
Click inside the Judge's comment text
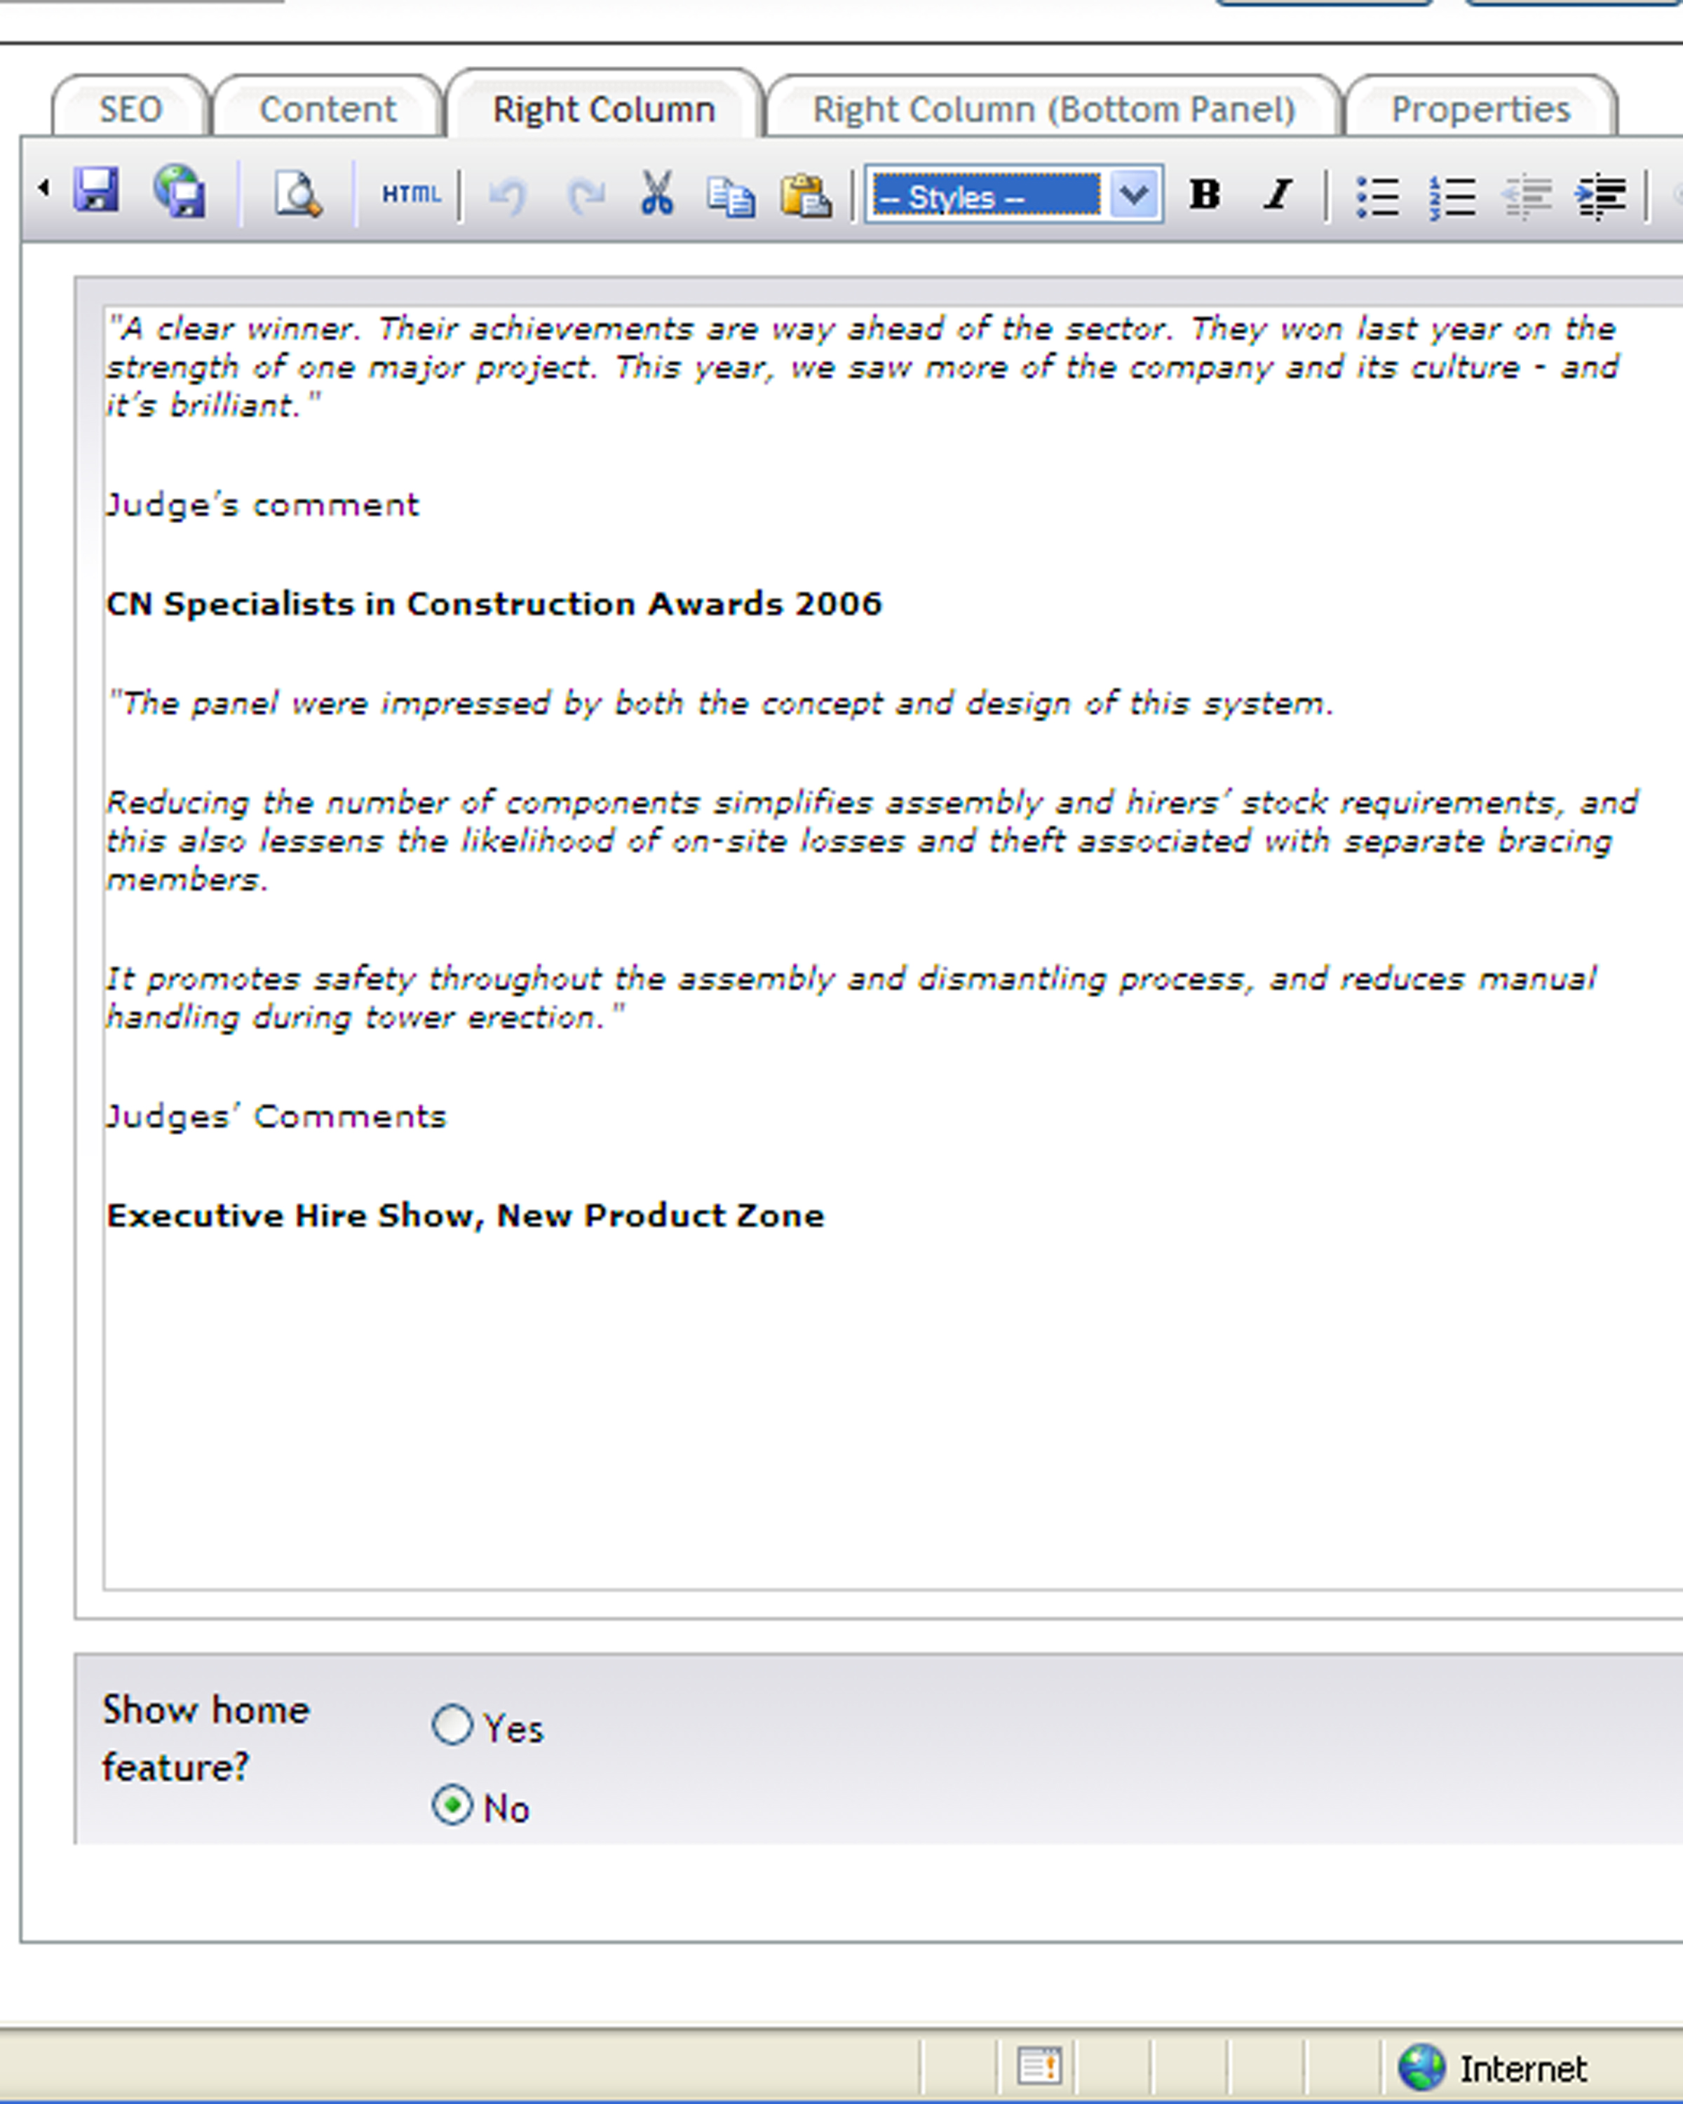coord(262,506)
